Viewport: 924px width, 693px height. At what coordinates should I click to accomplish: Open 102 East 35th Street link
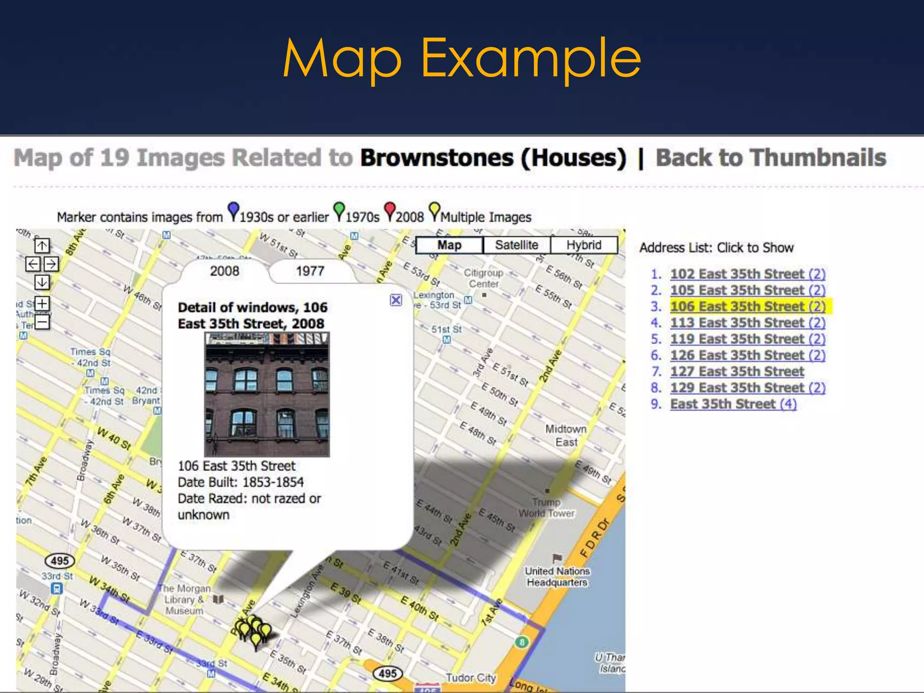coord(748,274)
